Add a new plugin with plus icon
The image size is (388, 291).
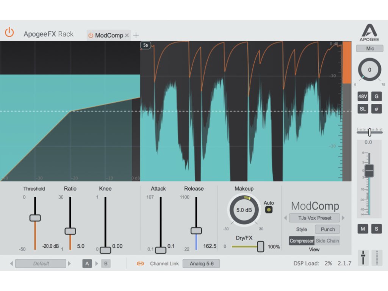(x=136, y=35)
